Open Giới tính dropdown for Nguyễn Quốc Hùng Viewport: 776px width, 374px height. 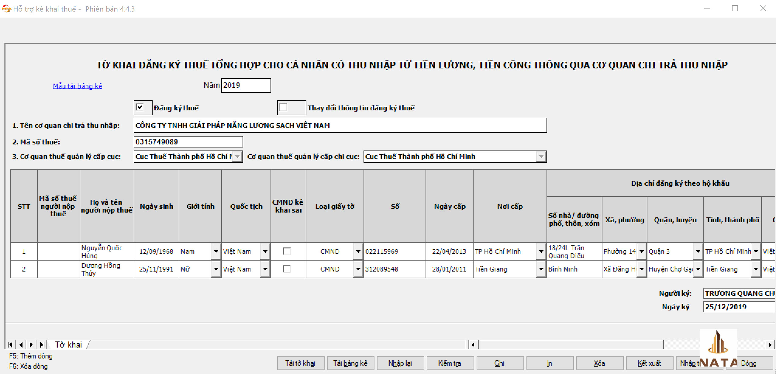tap(216, 251)
